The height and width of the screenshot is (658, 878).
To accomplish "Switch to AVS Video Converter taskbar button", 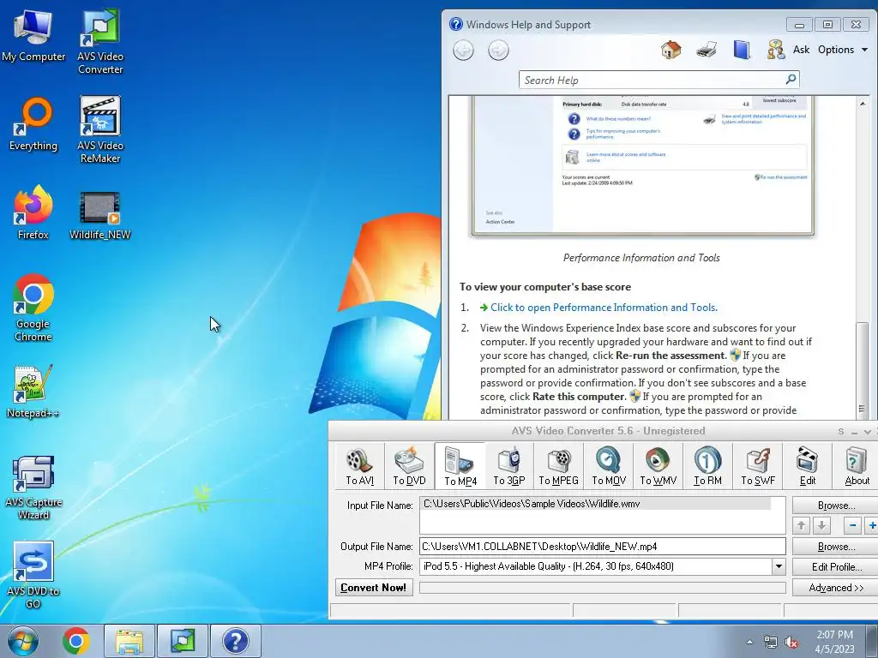I will click(x=183, y=641).
